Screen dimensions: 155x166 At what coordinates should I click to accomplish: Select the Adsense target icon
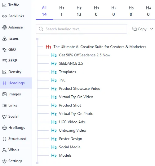(x=4, y=27)
